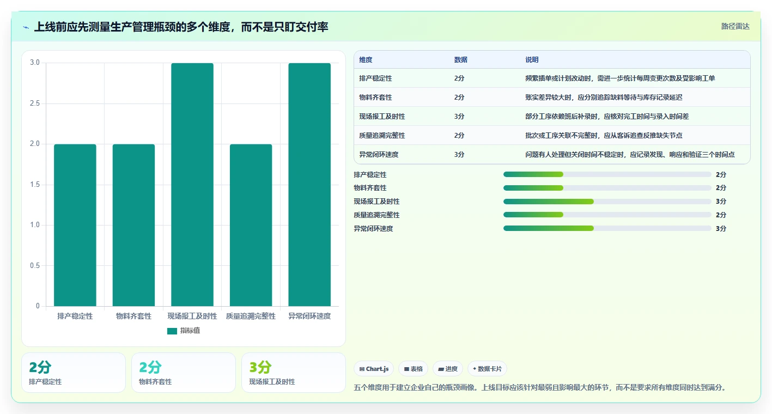Viewport: 772px width, 414px height.
Task: Click the 路径雷达 label at top right
Action: tap(735, 26)
